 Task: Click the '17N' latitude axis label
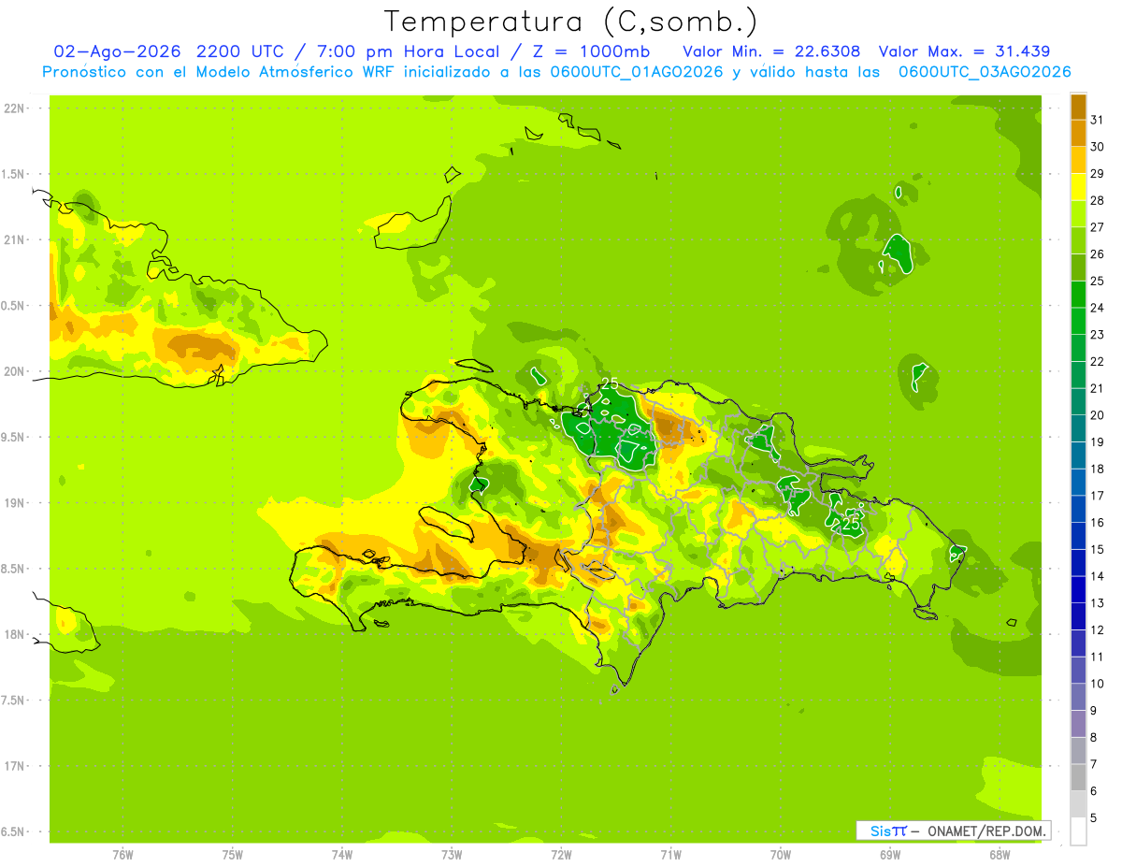click(16, 766)
